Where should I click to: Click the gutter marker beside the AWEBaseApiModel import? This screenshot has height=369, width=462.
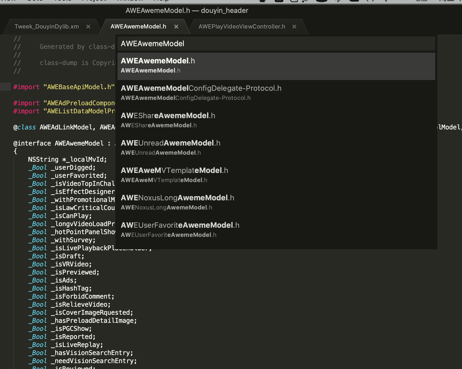5,87
